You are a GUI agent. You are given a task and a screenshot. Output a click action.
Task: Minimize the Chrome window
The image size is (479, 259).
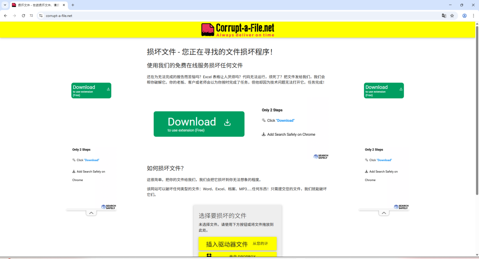coord(450,5)
